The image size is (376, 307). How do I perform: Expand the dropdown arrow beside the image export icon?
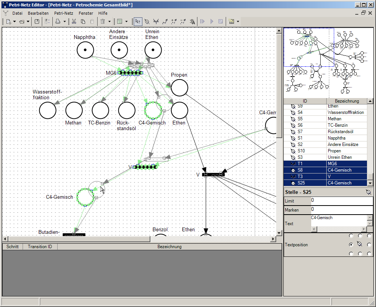point(238,21)
